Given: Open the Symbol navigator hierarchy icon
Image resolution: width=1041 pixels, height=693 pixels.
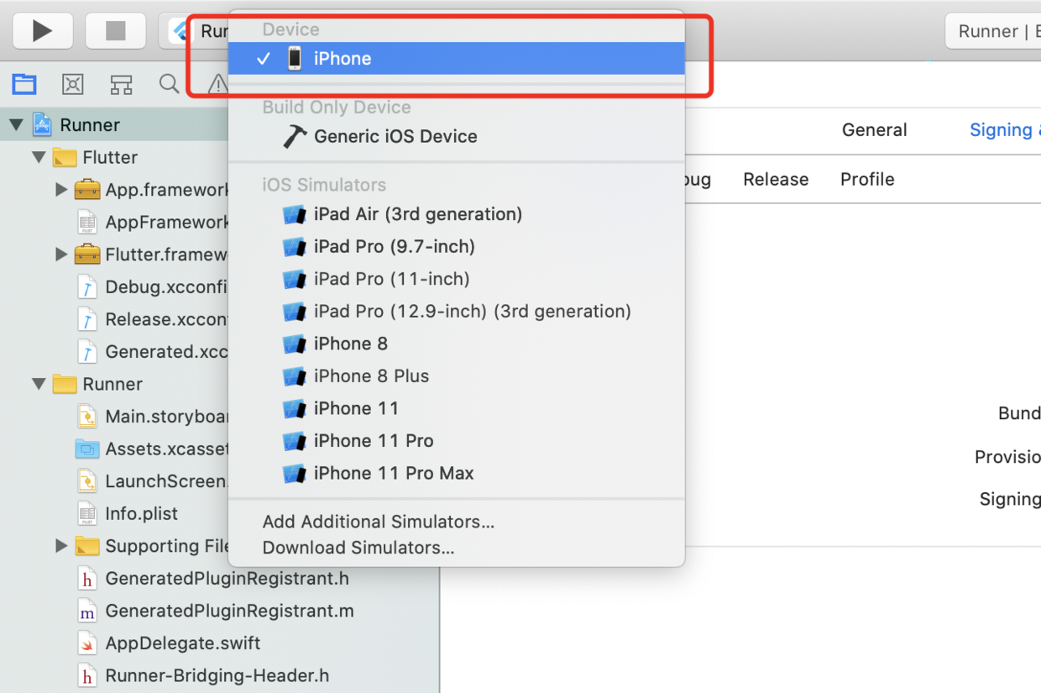Looking at the screenshot, I should pos(122,84).
